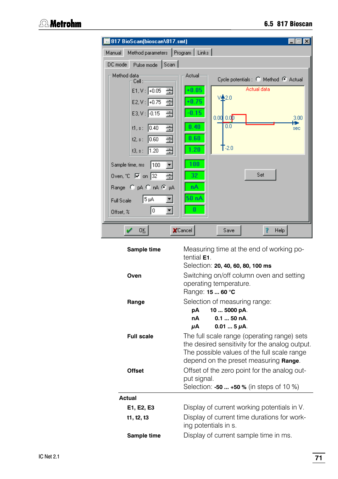Switch to the Manual tab
The width and height of the screenshot is (338, 479).
[x=113, y=53]
